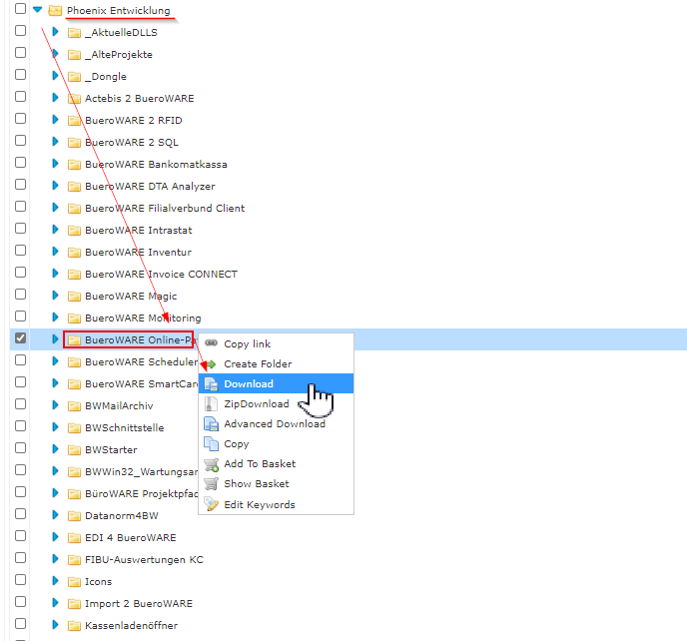
Task: Choose Copy link from context menu
Action: point(276,343)
